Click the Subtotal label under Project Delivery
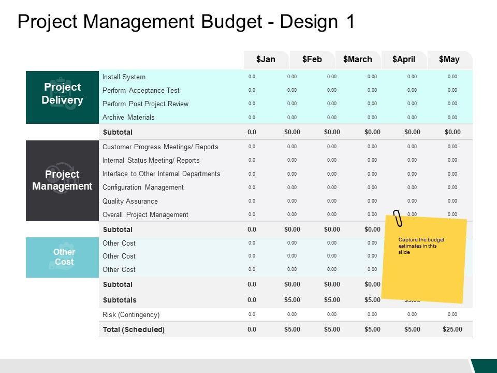 (x=118, y=132)
